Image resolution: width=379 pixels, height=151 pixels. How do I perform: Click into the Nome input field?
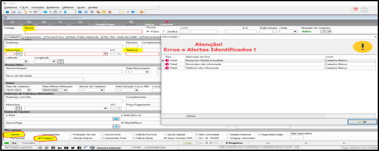coord(83,31)
